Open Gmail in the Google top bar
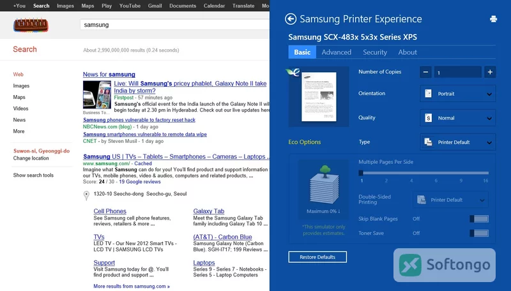This screenshot has width=511, height=291. (x=155, y=6)
